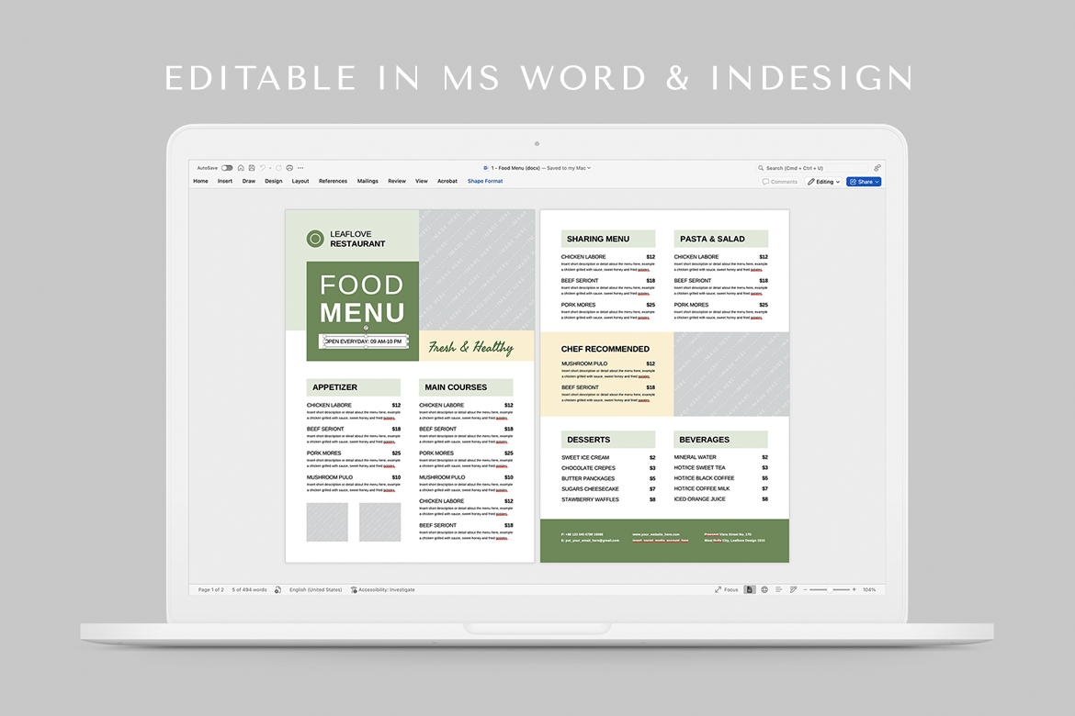Click the BEVERAGES heading
The width and height of the screenshot is (1075, 716).
[704, 440]
